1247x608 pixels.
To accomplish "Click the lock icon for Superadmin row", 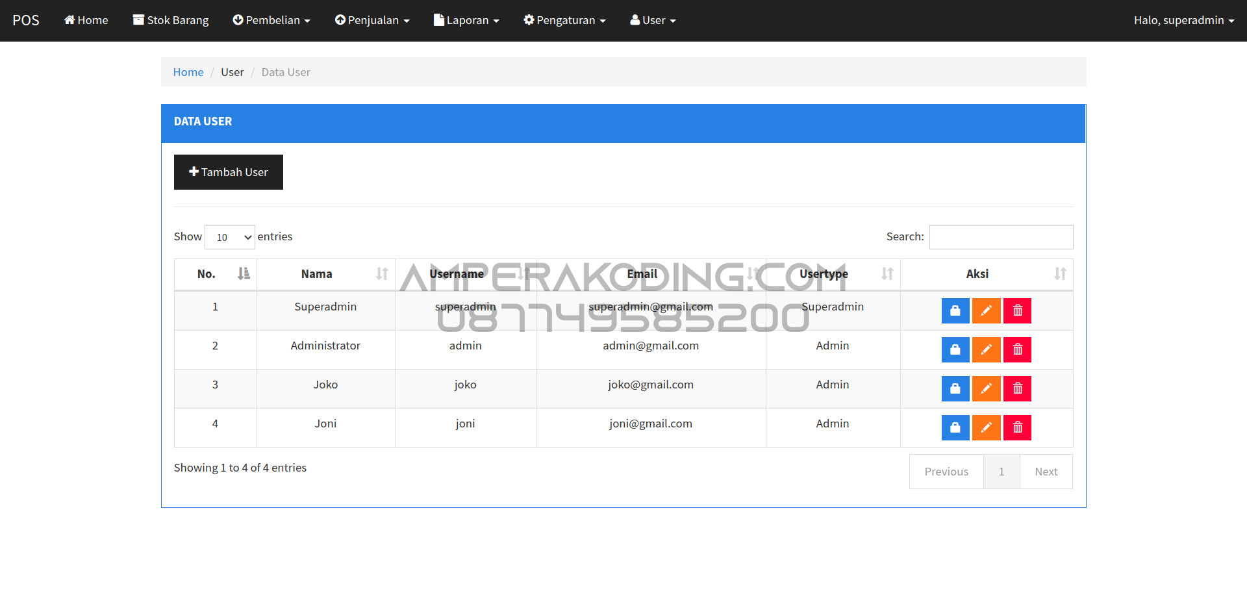I will pos(955,311).
